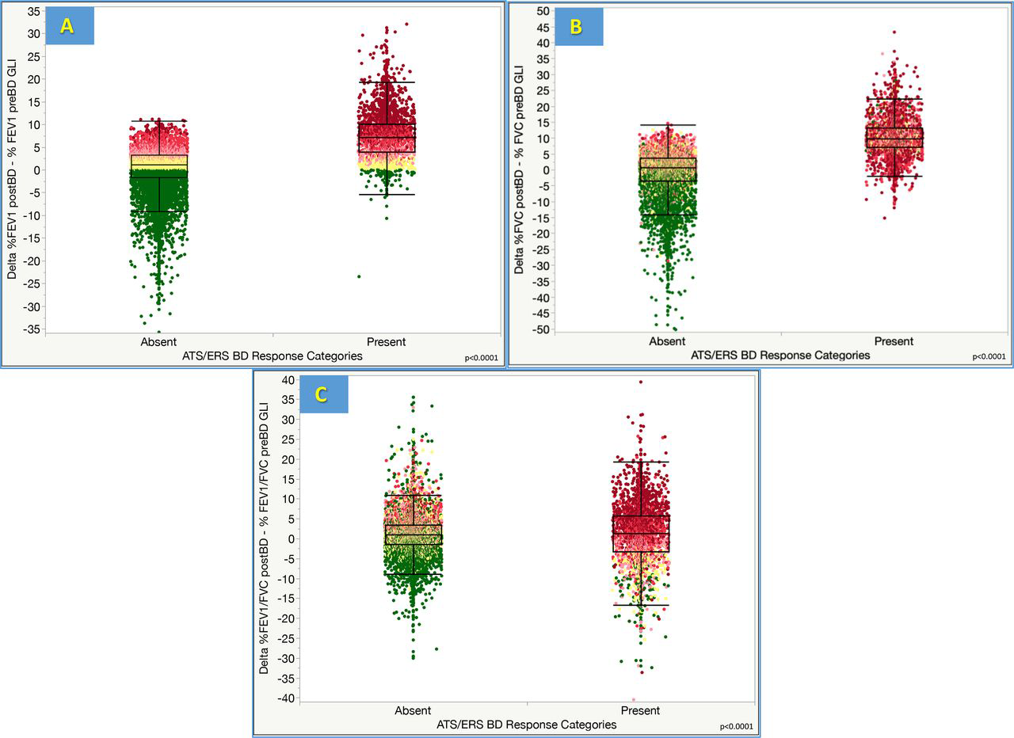
Task: Click the Delta %FEV1/FVC y-axis title in panel C
Action: pyautogui.click(x=265, y=538)
